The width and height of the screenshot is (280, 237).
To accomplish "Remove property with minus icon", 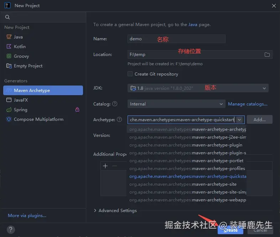I will pyautogui.click(x=114, y=166).
